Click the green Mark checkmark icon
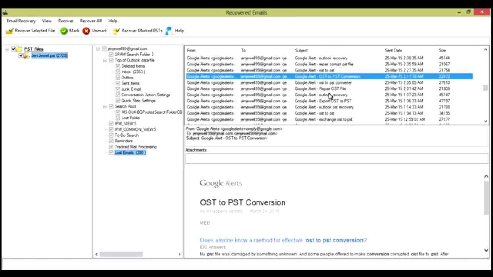Screen dimensions: 493x277 tap(64, 31)
